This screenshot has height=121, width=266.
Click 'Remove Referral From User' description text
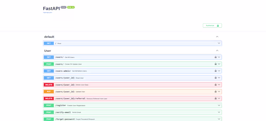(x=97, y=99)
